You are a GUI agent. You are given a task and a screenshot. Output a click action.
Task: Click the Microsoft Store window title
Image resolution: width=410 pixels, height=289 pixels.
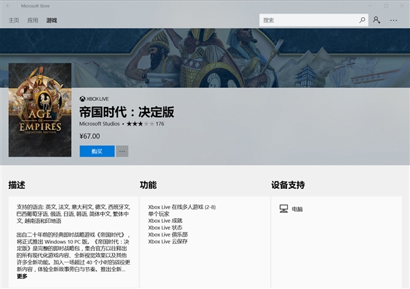tap(35, 5)
